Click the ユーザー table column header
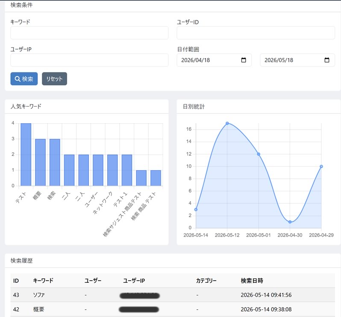 pyautogui.click(x=93, y=281)
